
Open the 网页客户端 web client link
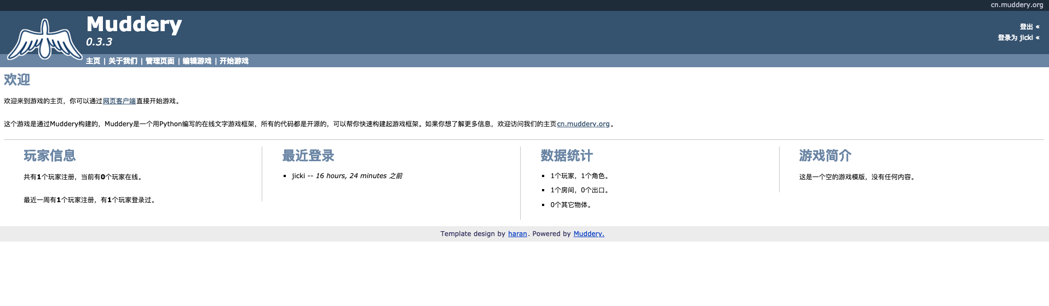(119, 101)
